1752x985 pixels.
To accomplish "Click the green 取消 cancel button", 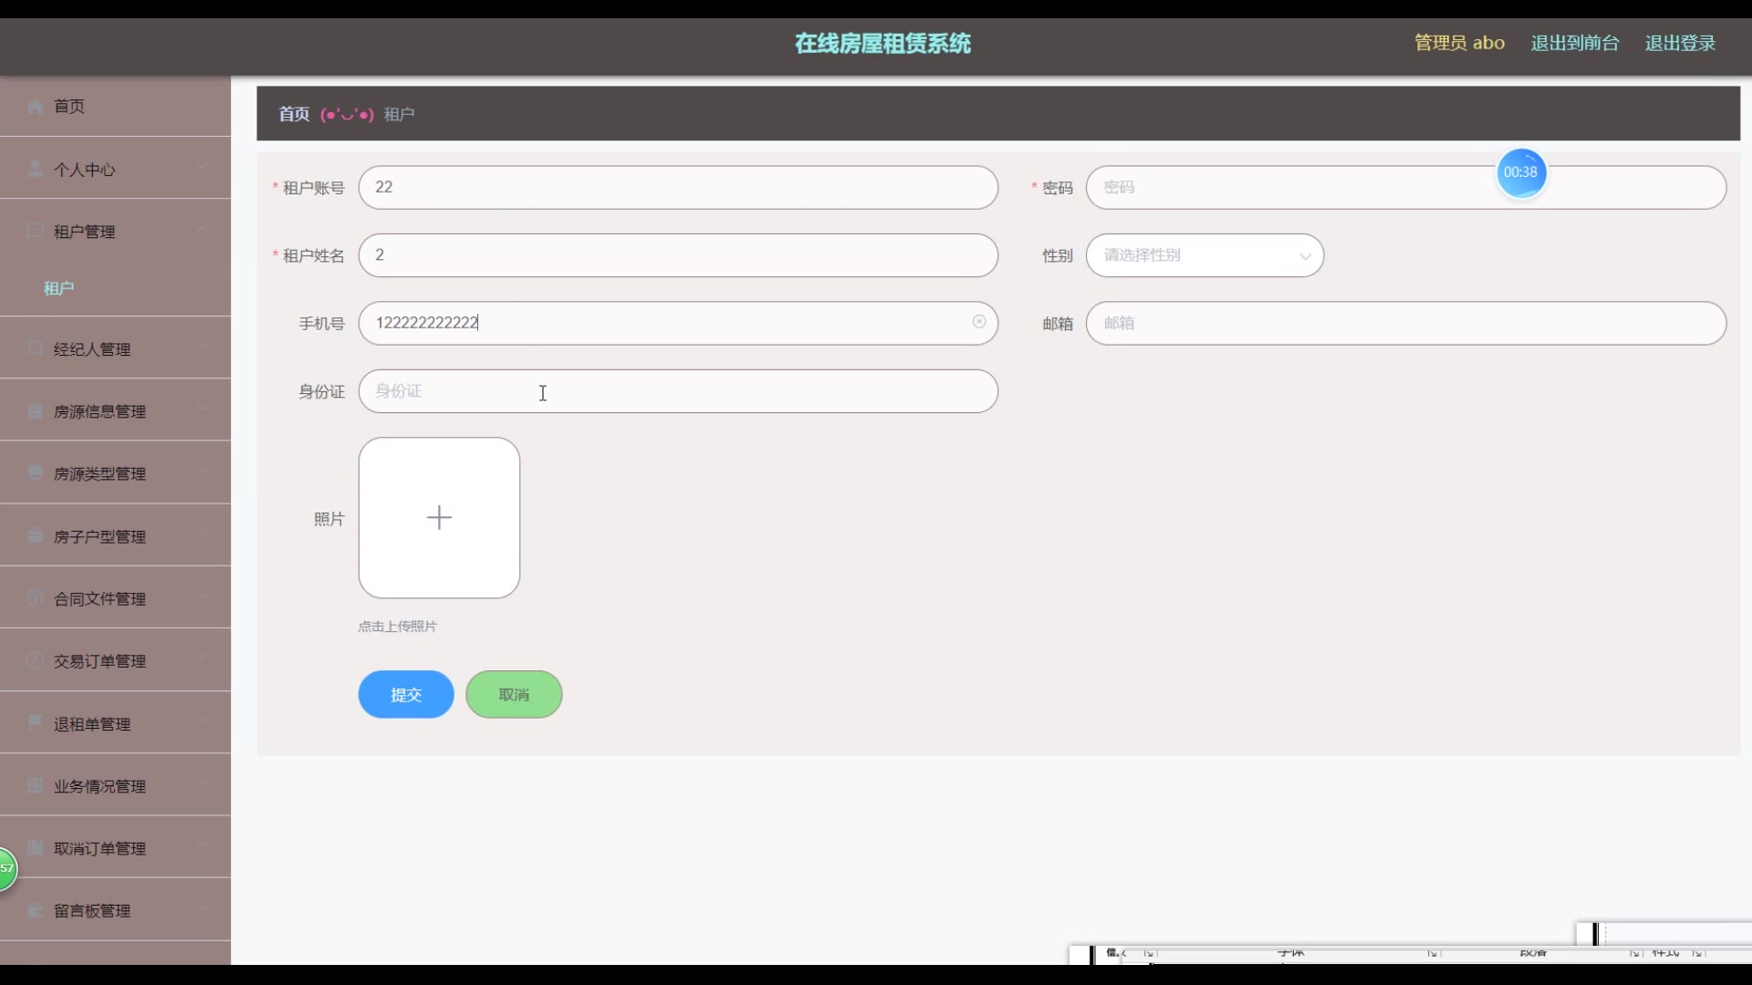I will click(514, 695).
